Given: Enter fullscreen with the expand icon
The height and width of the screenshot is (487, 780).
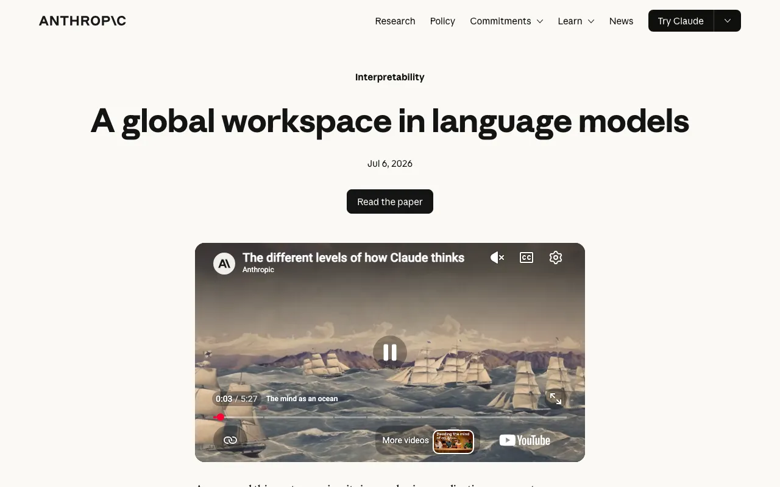Looking at the screenshot, I should (x=556, y=399).
